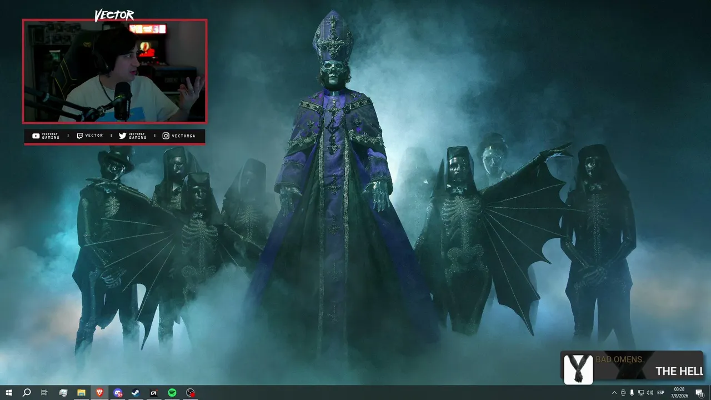Click the YouTube icon in the social bar
Screen dimensions: 711x400
[x=36, y=136]
